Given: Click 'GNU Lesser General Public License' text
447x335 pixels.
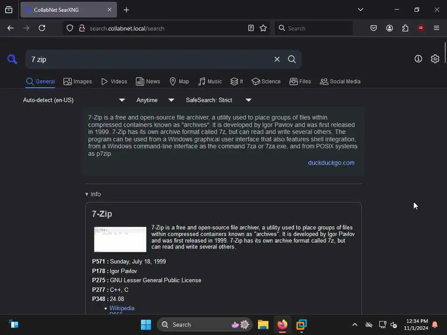Looking at the screenshot, I should point(155,280).
